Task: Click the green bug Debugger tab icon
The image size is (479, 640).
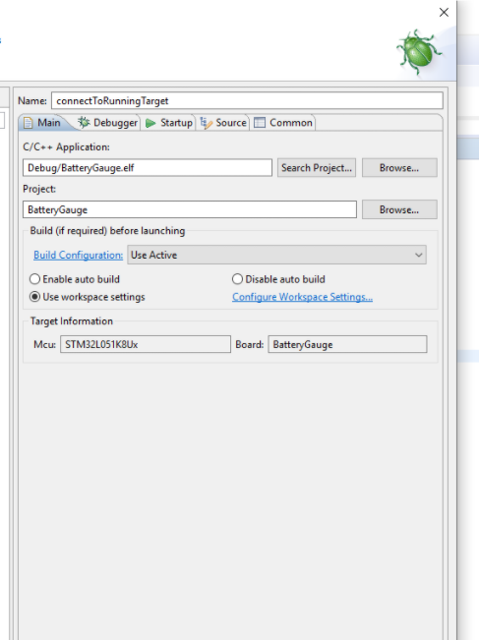Action: pyautogui.click(x=85, y=123)
